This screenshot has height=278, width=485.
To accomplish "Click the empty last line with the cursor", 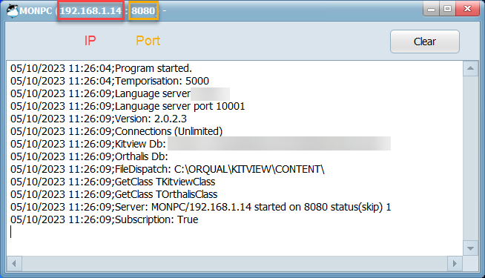I will coord(11,232).
